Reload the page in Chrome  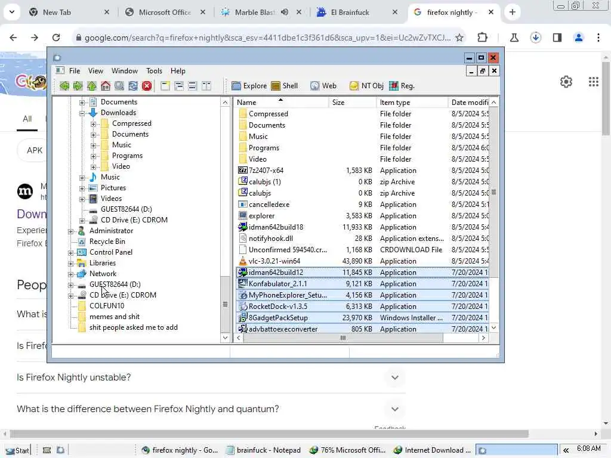coord(56,38)
